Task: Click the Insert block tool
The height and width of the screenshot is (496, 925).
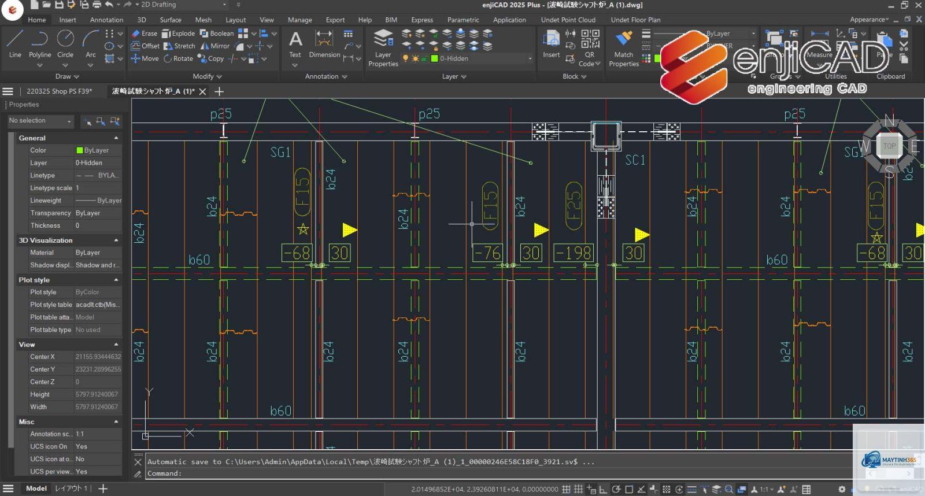Action: [551, 44]
